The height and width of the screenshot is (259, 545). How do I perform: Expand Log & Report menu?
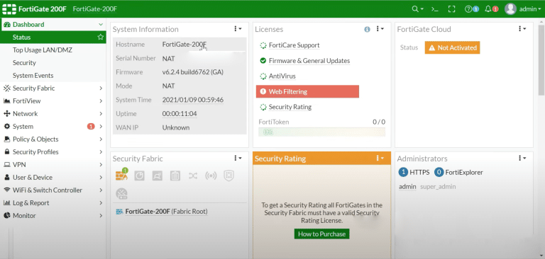pos(53,203)
